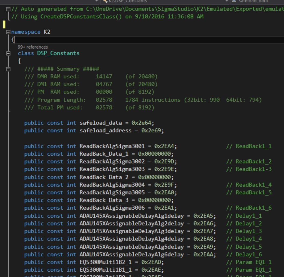Viewport: 284px width, 277px height.
Task: Click the value '04767' for DM1 RAM used
Action: coord(104,84)
